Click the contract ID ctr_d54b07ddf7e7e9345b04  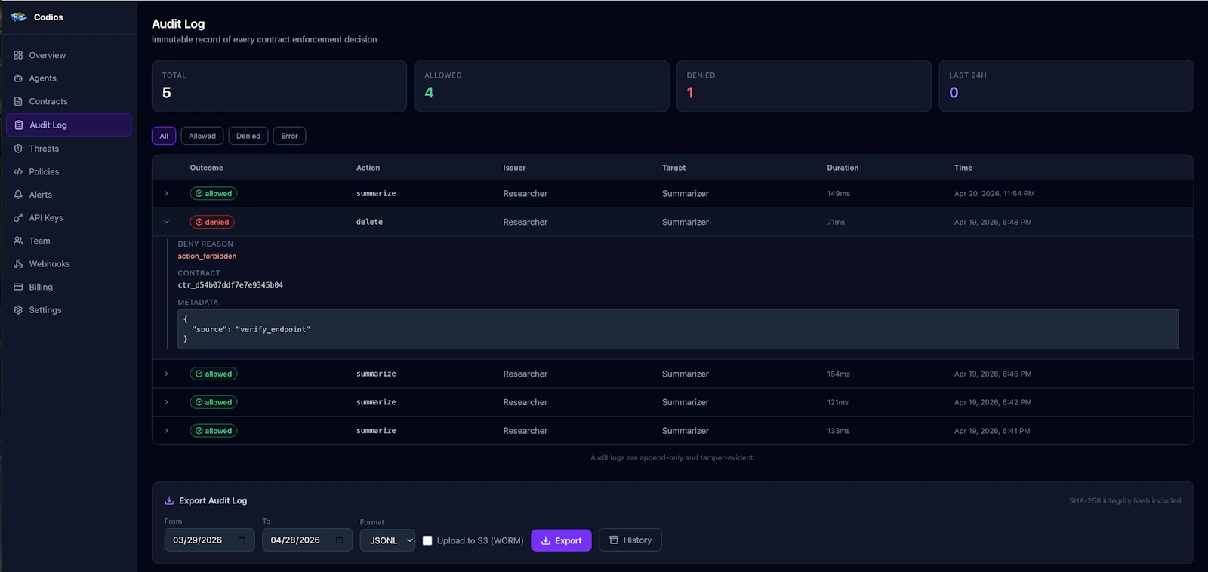click(230, 285)
